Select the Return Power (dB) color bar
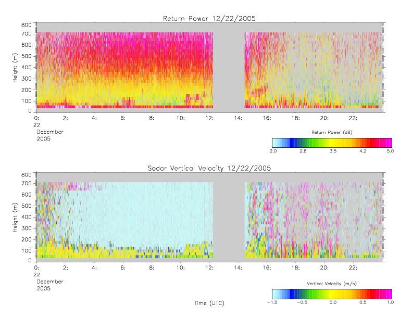 [332, 143]
